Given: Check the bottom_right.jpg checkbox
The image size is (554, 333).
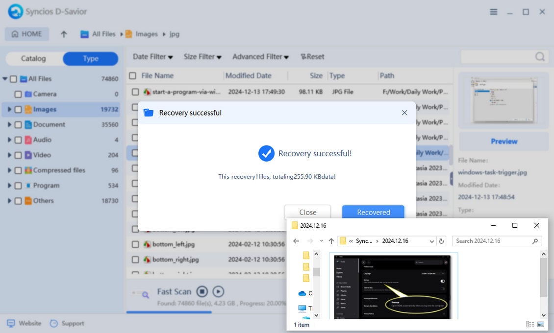Looking at the screenshot, I should click(135, 260).
